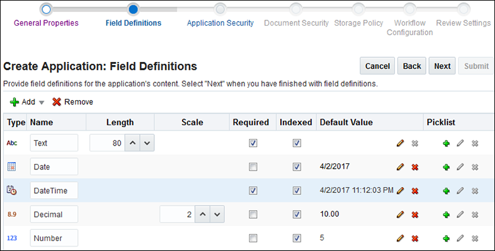Click the Next button

tap(442, 66)
